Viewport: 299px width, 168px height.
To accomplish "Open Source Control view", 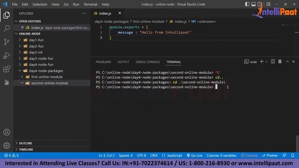I will pyautogui.click(x=7, y=42).
